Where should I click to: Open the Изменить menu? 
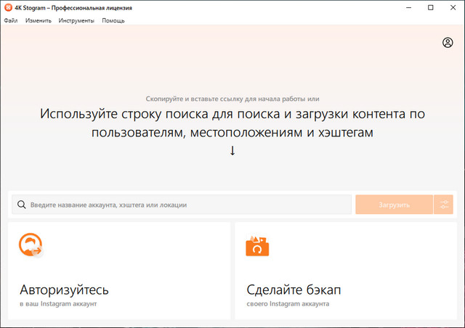(38, 20)
